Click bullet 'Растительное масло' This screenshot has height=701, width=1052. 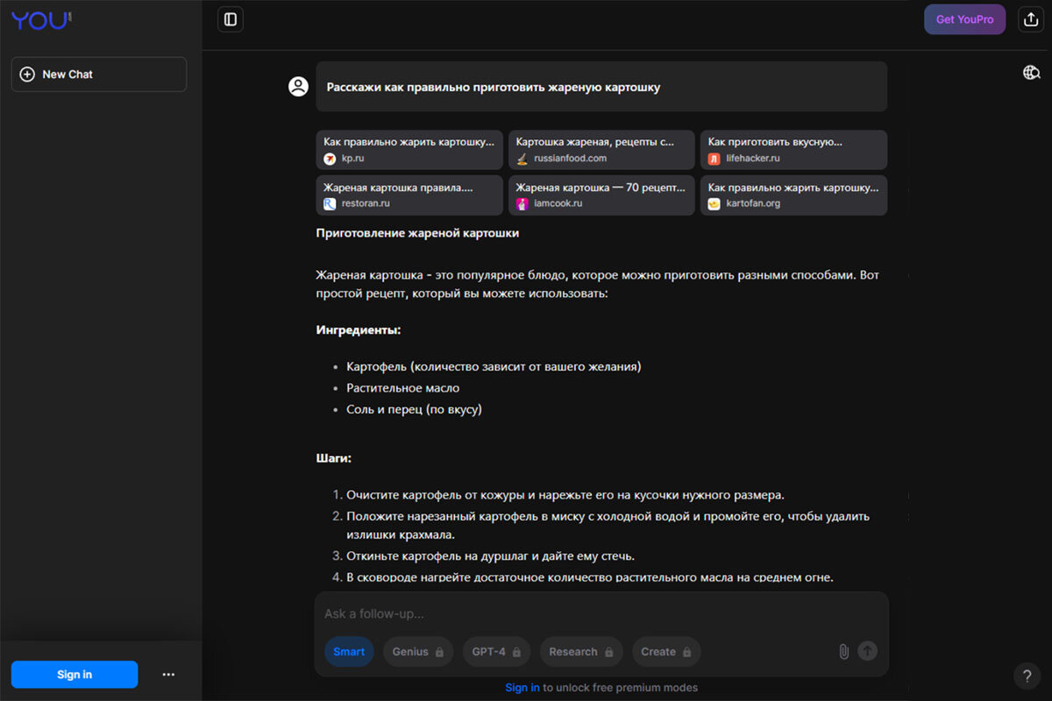[x=402, y=387]
